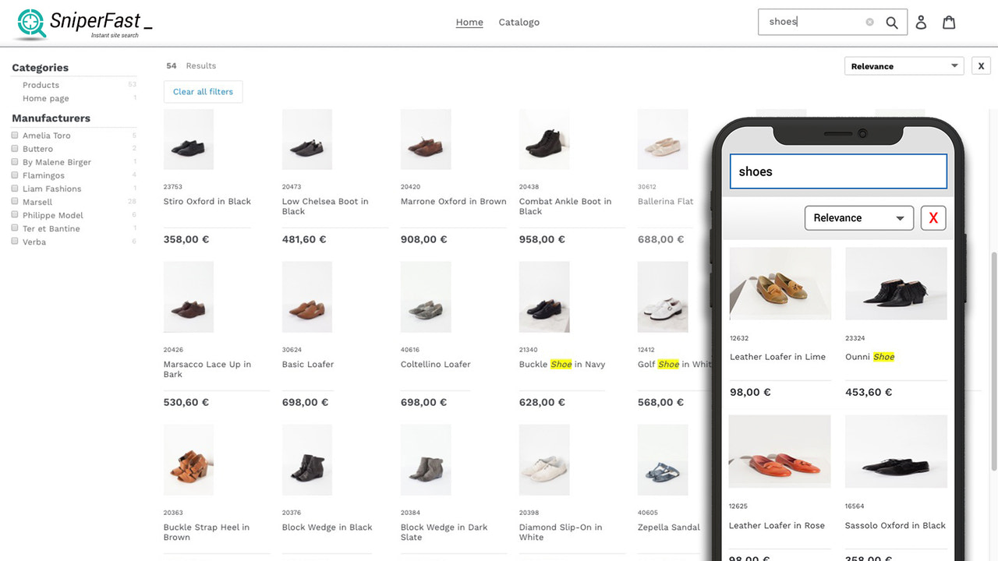The image size is (998, 561).
Task: Click the Clear all filters button
Action: (203, 91)
